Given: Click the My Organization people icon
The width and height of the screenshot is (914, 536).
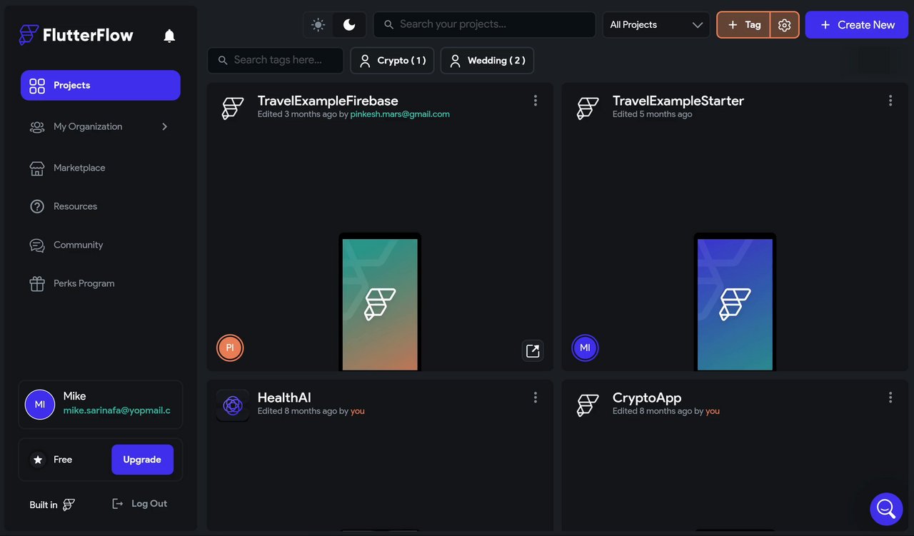Looking at the screenshot, I should click(37, 126).
